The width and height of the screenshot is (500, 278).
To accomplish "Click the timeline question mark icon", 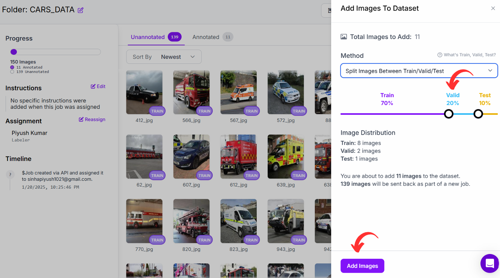I will coord(10,174).
